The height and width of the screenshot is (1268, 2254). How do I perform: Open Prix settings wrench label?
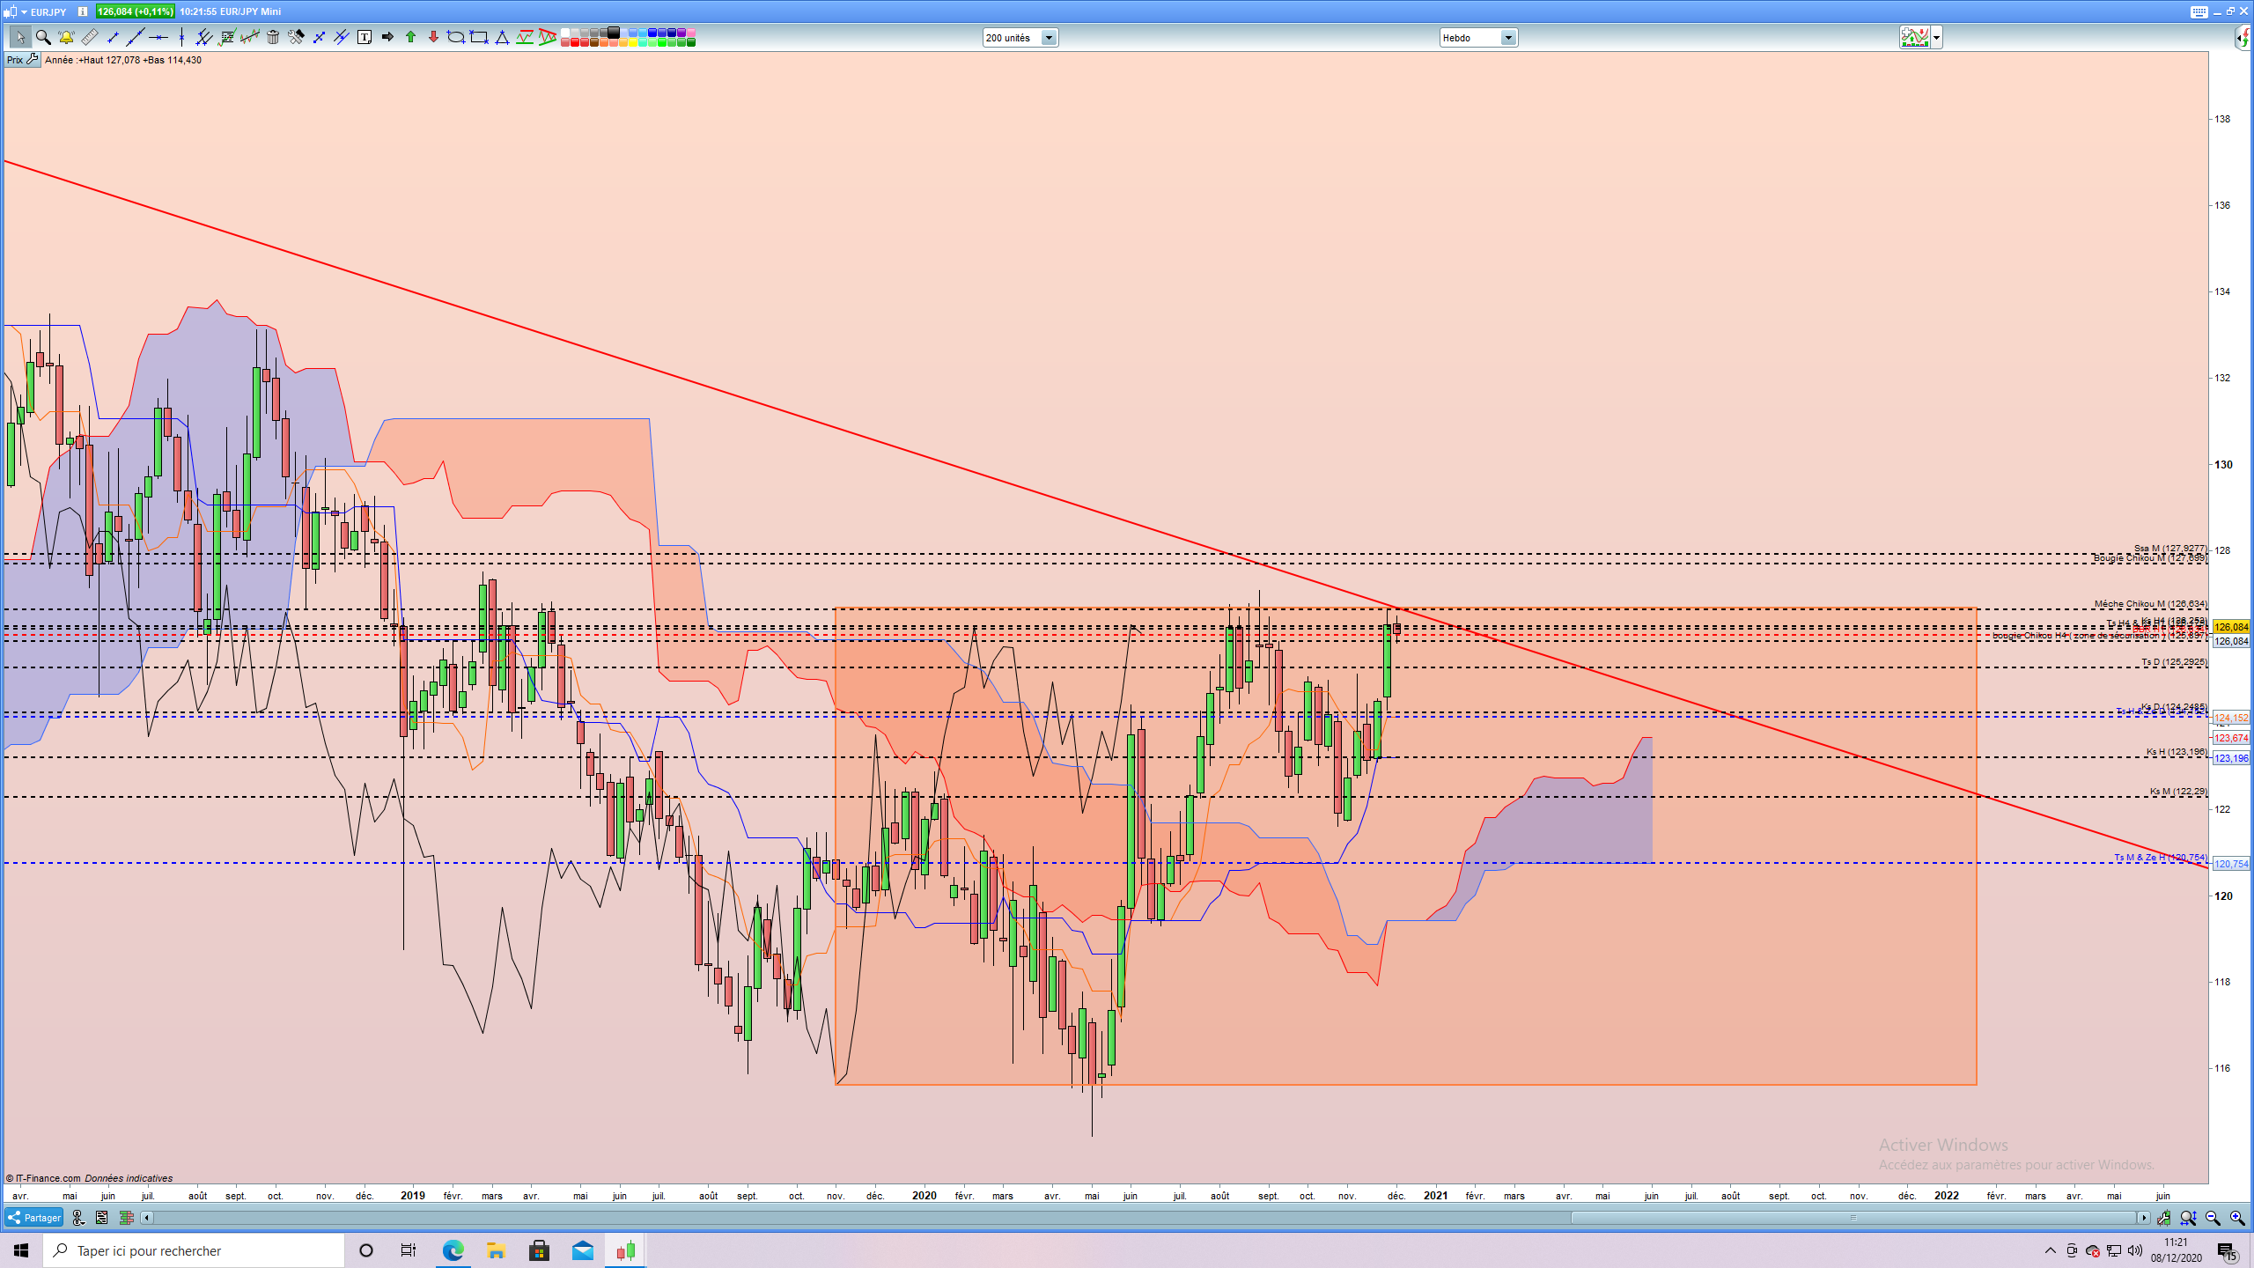point(23,60)
